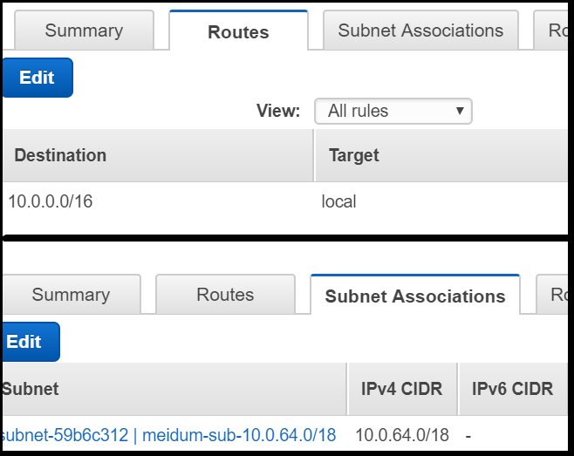Click the dash in the IPv6 CIDR column
Viewport: 574px width, 456px height.
[468, 435]
